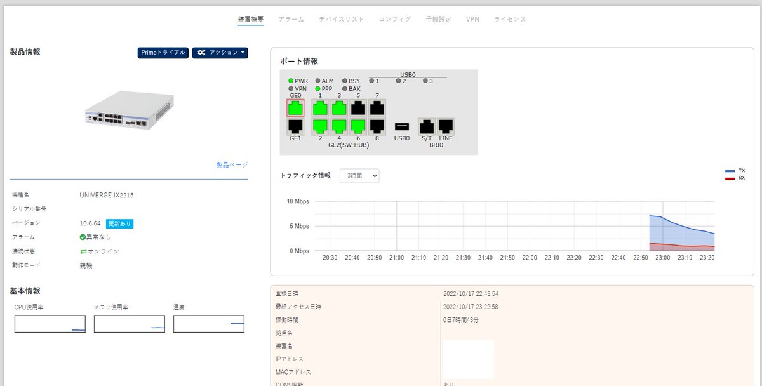Open the コンフィグ tab
The width and height of the screenshot is (762, 386).
(395, 19)
